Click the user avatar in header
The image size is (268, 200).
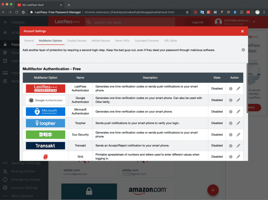click(218, 22)
